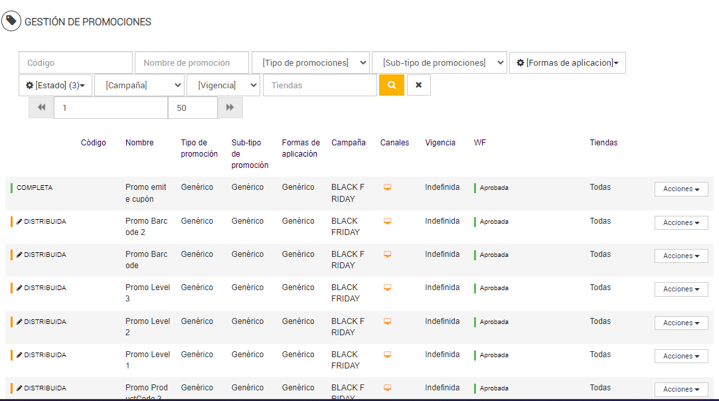
Task: Open the Tipo de promociones dropdown
Action: [311, 62]
